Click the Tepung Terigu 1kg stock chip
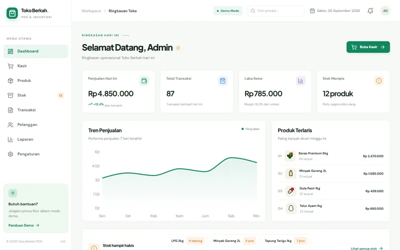The width and height of the screenshot is (400, 250). tap(285, 241)
